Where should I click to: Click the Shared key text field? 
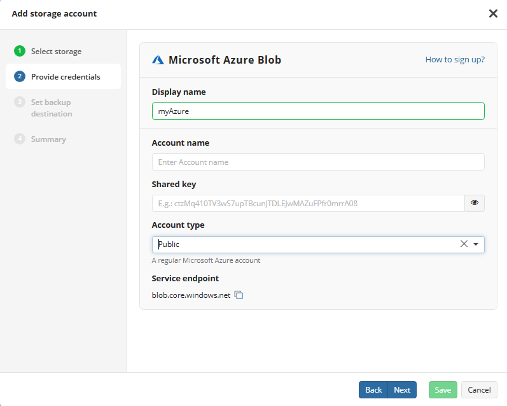pos(308,203)
